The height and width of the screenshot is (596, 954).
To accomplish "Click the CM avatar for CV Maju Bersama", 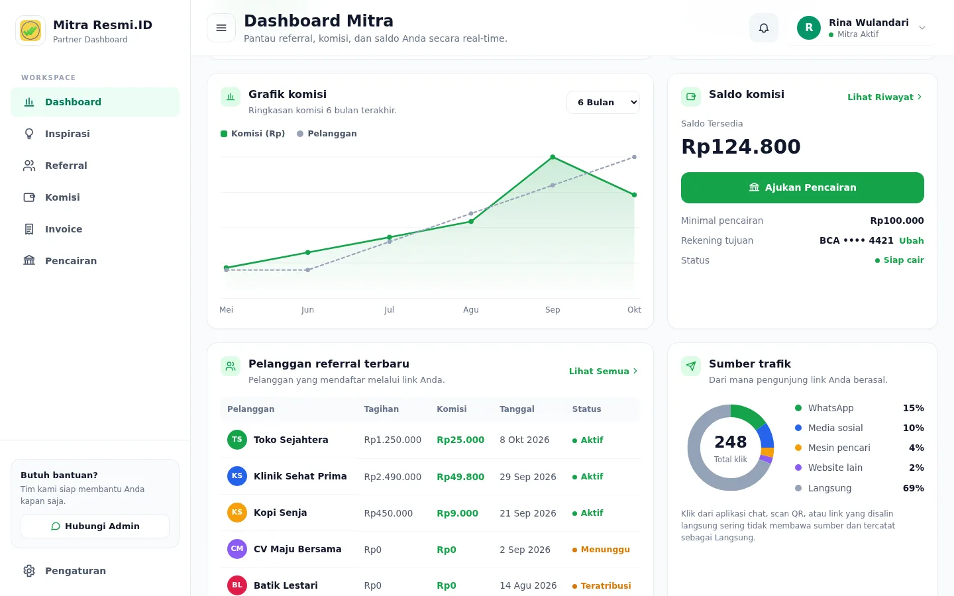I will coord(237,549).
